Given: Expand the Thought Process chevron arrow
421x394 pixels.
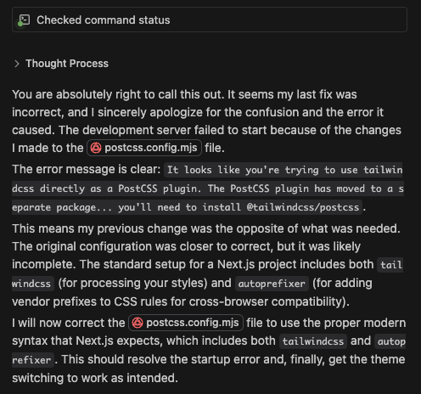Looking at the screenshot, I should (x=17, y=64).
